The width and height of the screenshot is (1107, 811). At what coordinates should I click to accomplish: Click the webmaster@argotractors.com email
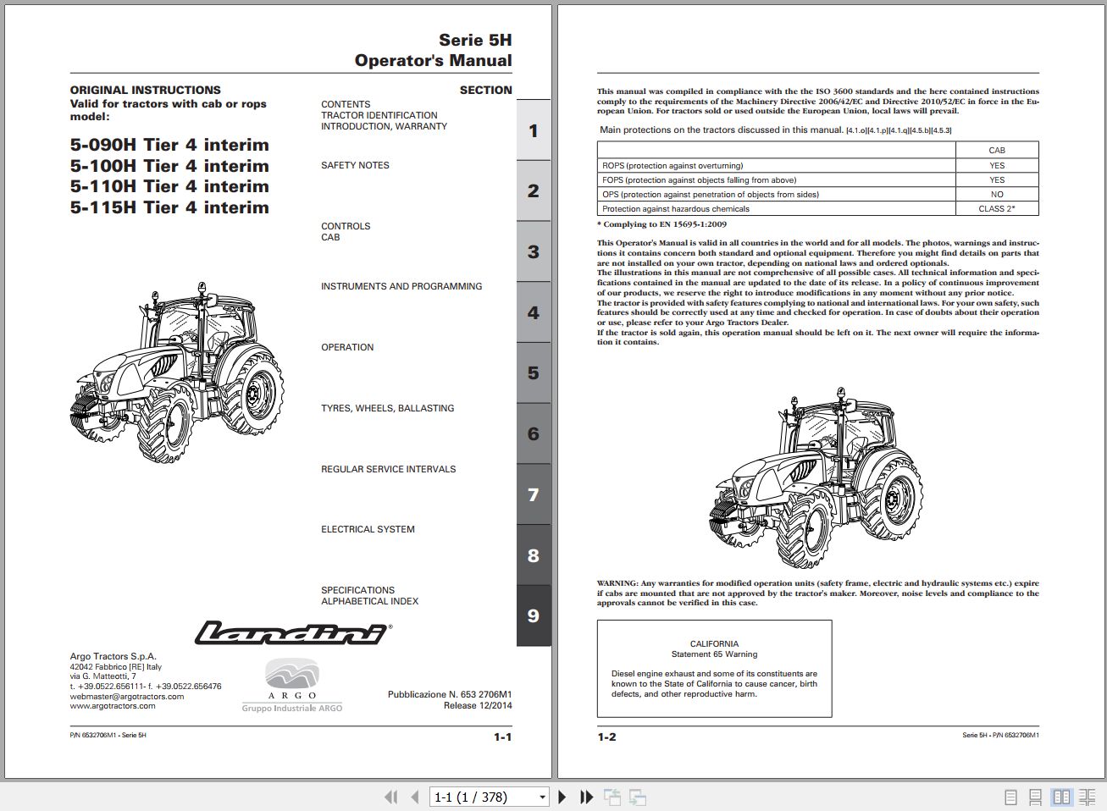pyautogui.click(x=127, y=696)
